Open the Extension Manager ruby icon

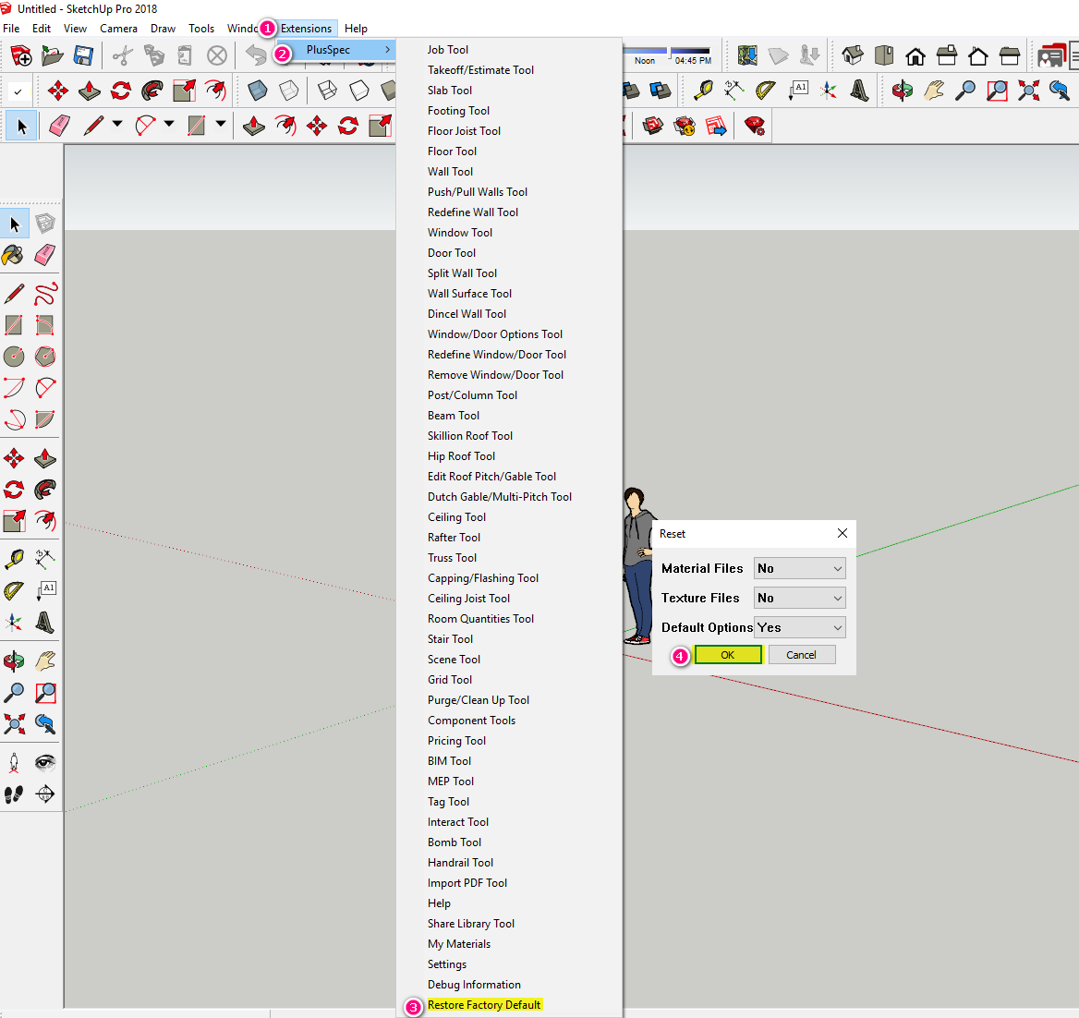(755, 126)
